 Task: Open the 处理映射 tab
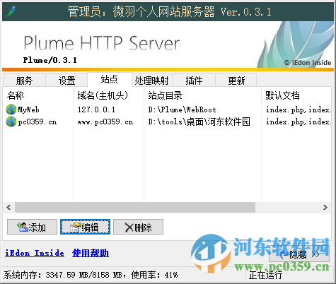(x=152, y=81)
